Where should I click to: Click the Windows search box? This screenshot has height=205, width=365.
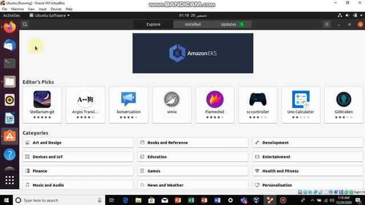pos(59,200)
